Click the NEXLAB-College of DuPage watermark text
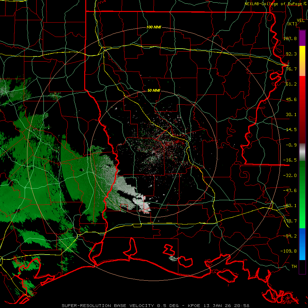The image size is (308, 308). pyautogui.click(x=276, y=4)
